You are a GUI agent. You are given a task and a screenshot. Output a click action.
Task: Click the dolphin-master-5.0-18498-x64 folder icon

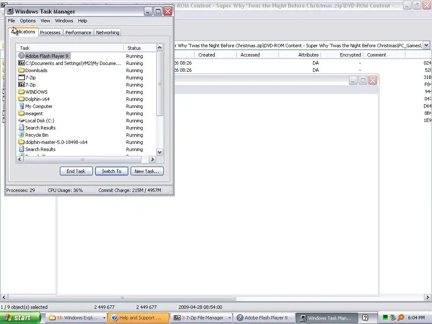[x=22, y=142]
